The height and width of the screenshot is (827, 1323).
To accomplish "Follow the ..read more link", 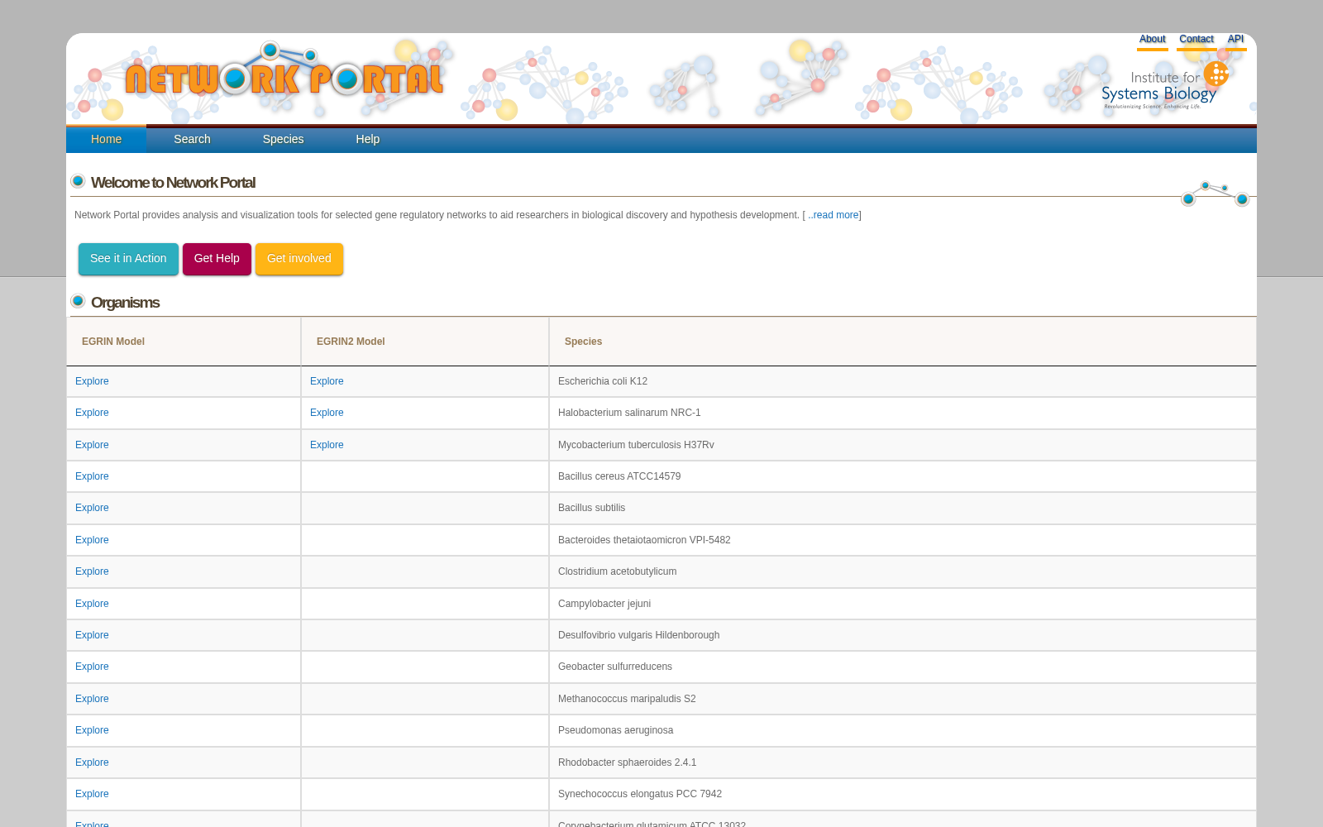I will (x=833, y=215).
